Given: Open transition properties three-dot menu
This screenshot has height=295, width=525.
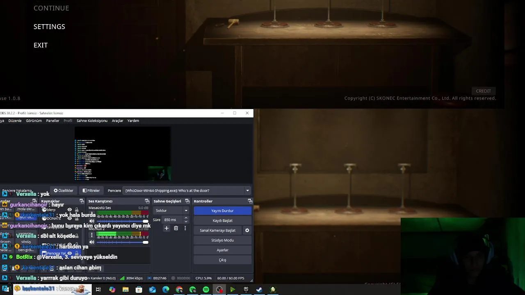Looking at the screenshot, I should 185,228.
